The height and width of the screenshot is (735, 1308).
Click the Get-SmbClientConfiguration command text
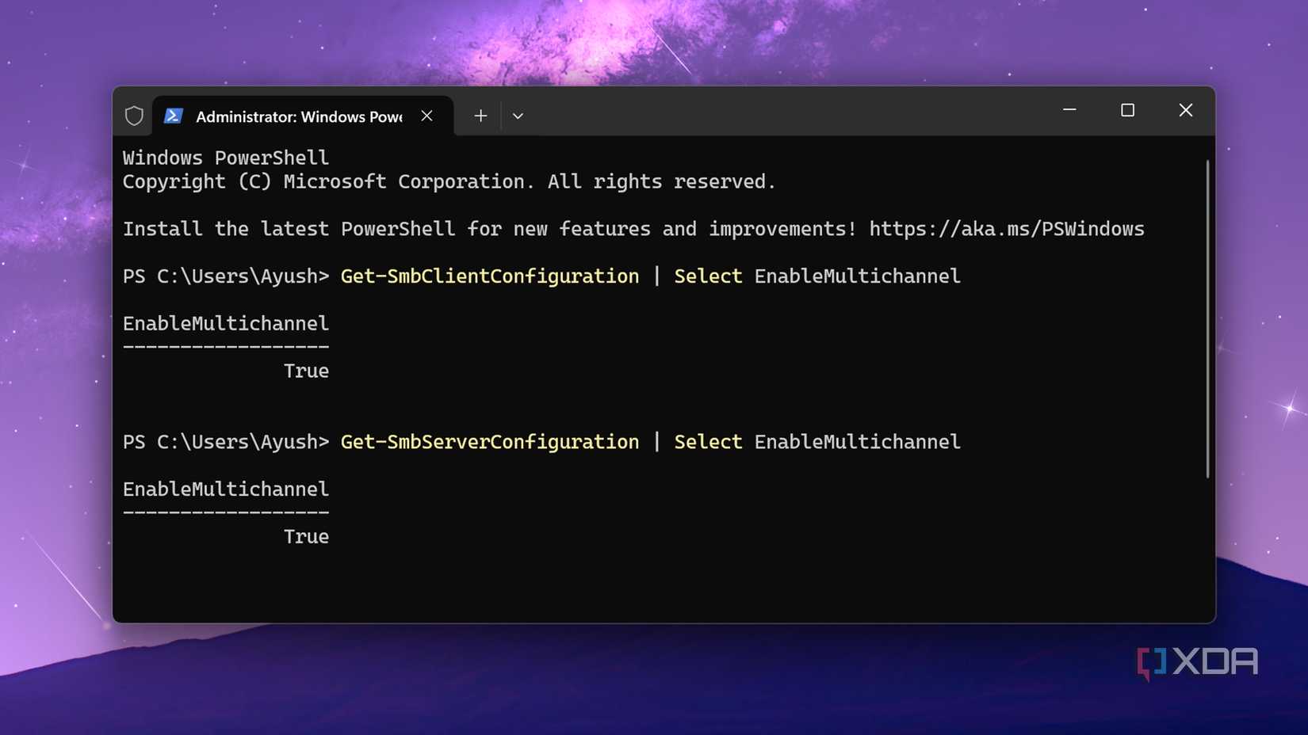click(x=489, y=276)
